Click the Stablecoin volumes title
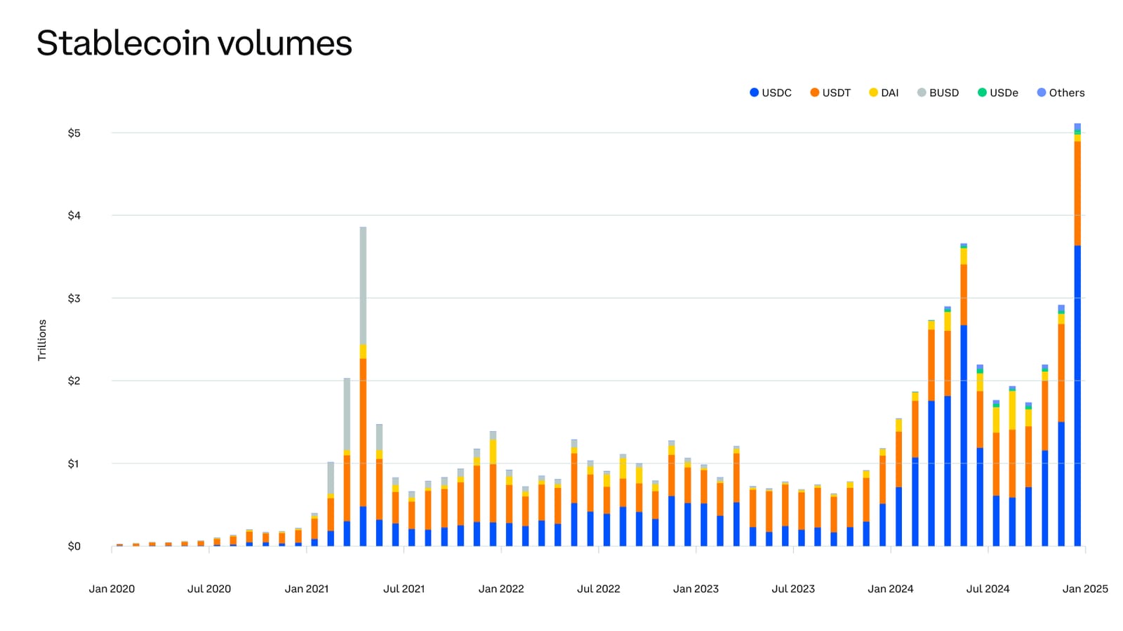Screen dimensions: 1123x631 [194, 43]
